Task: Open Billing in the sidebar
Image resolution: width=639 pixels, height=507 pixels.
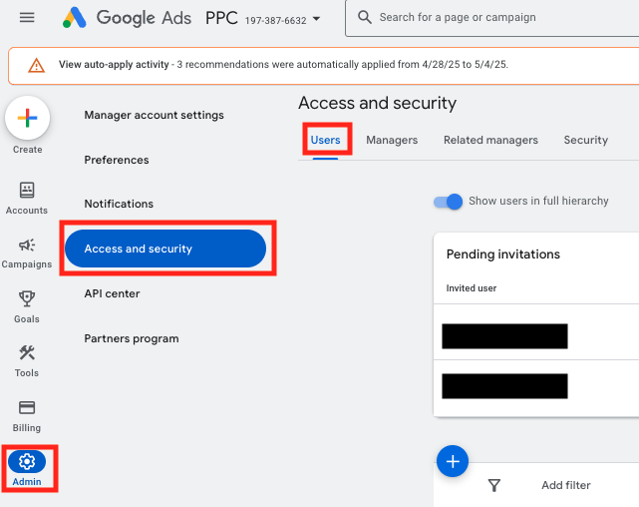Action: (x=27, y=416)
